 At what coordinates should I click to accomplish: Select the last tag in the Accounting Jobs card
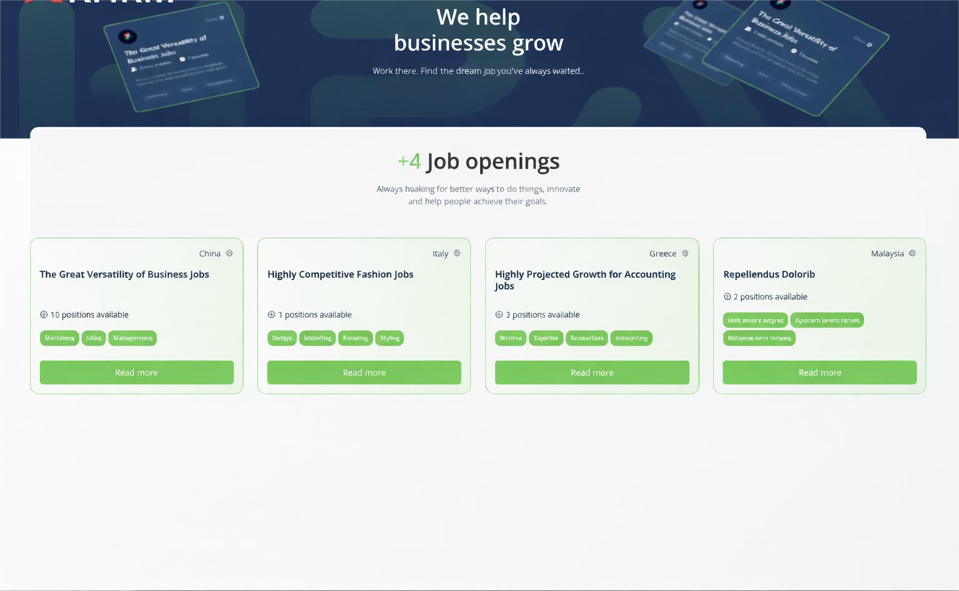tap(631, 338)
